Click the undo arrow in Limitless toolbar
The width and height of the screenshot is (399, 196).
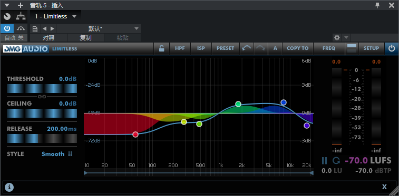pos(246,48)
